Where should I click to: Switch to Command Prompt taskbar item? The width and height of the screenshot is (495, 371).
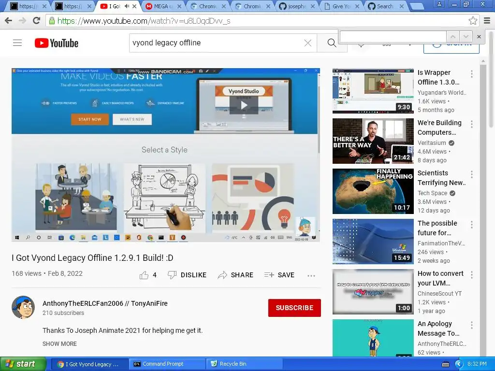click(x=167, y=364)
